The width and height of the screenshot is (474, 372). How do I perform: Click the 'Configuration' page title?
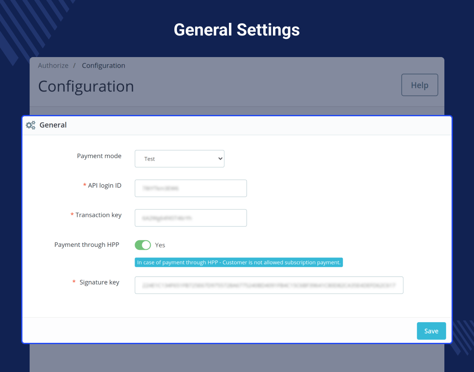86,86
